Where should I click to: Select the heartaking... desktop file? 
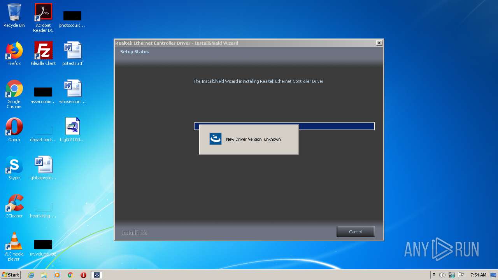click(43, 210)
